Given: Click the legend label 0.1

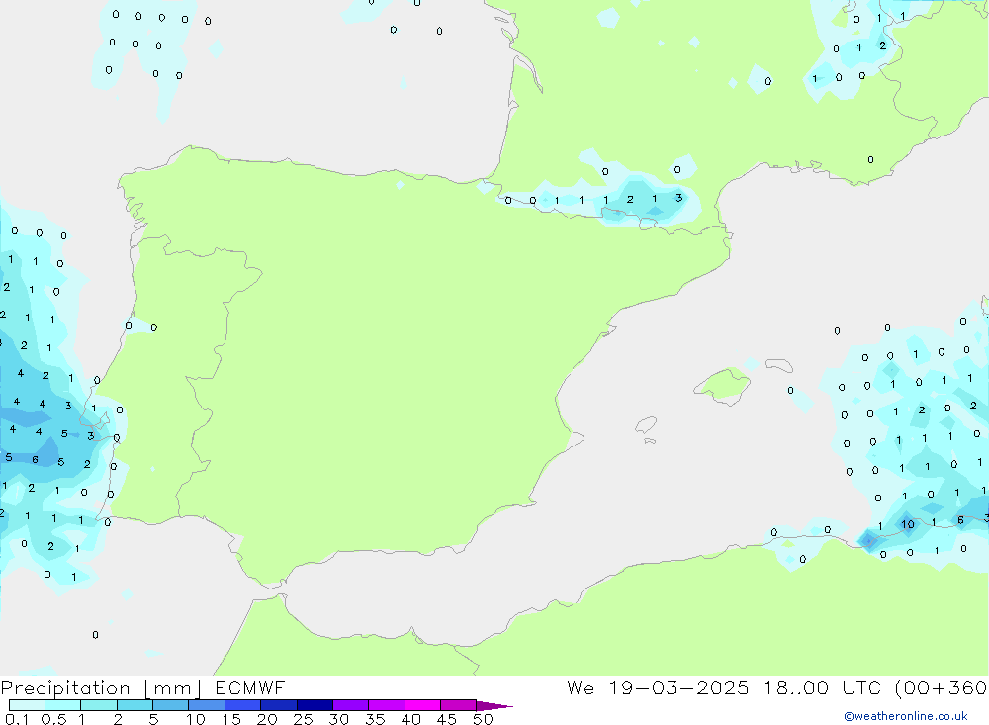Looking at the screenshot, I should point(17,719).
